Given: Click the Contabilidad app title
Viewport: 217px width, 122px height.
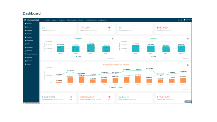Looking at the screenshot, I should click(33, 20).
